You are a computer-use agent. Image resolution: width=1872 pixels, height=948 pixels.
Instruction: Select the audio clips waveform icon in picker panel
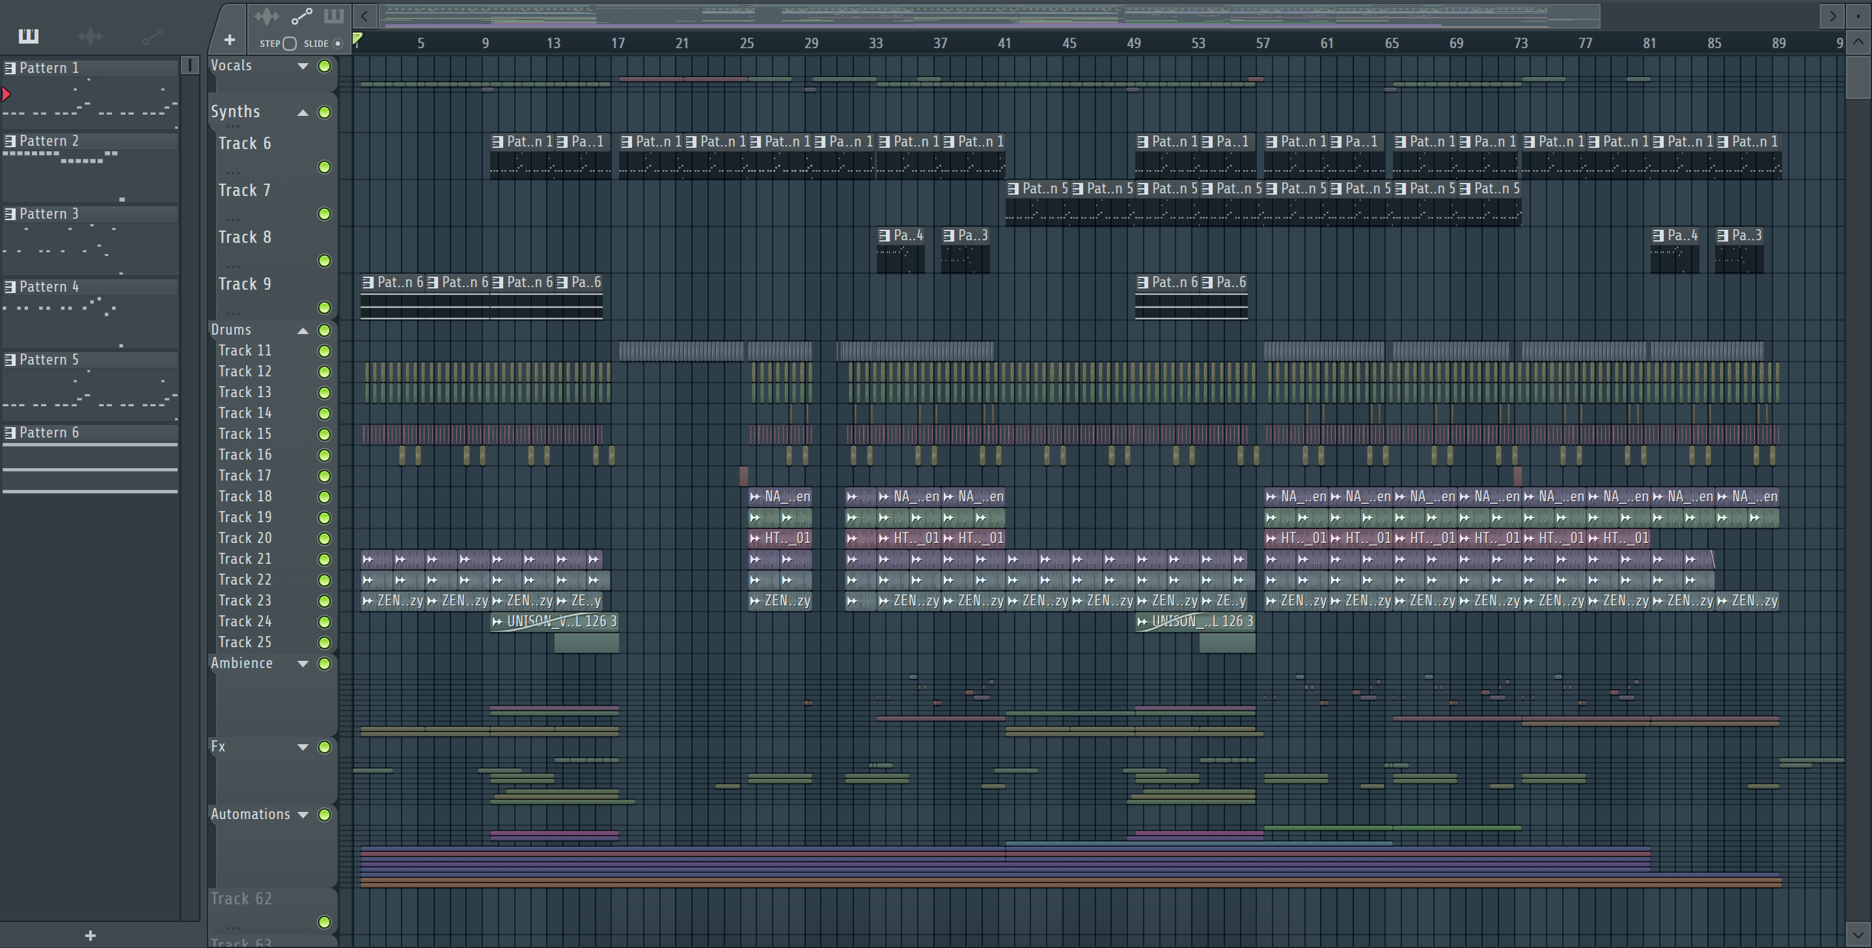[90, 36]
